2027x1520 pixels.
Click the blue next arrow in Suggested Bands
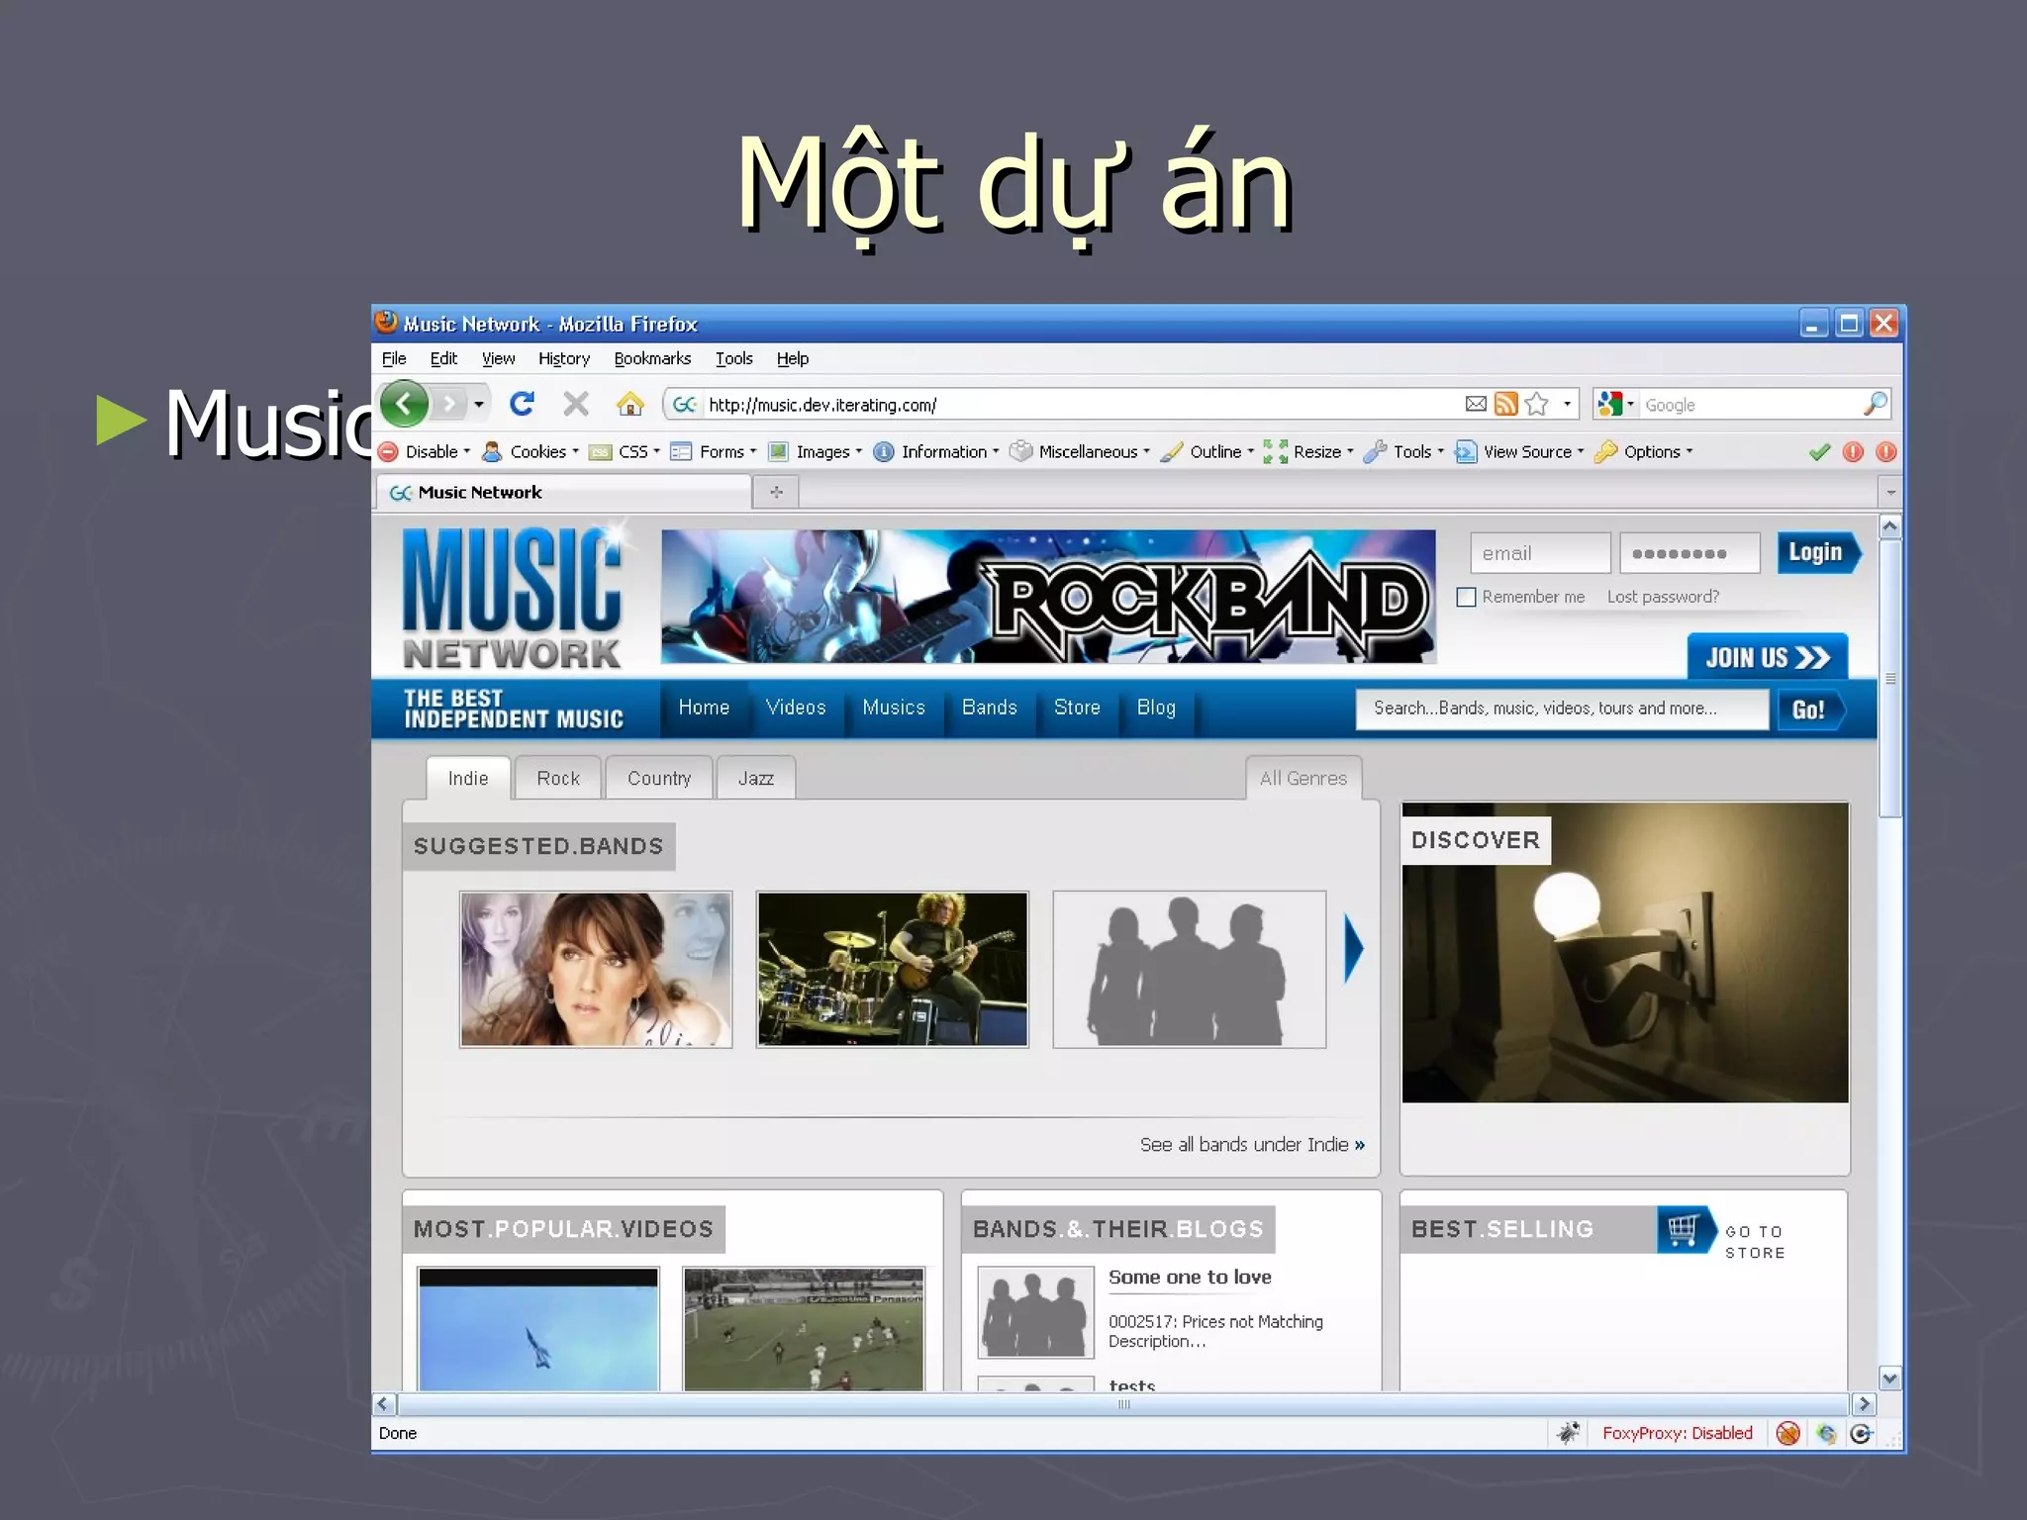coord(1354,949)
